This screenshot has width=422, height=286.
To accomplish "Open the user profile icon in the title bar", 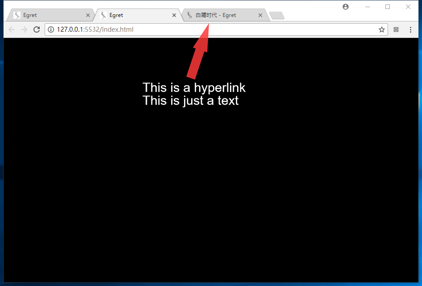I will point(345,7).
